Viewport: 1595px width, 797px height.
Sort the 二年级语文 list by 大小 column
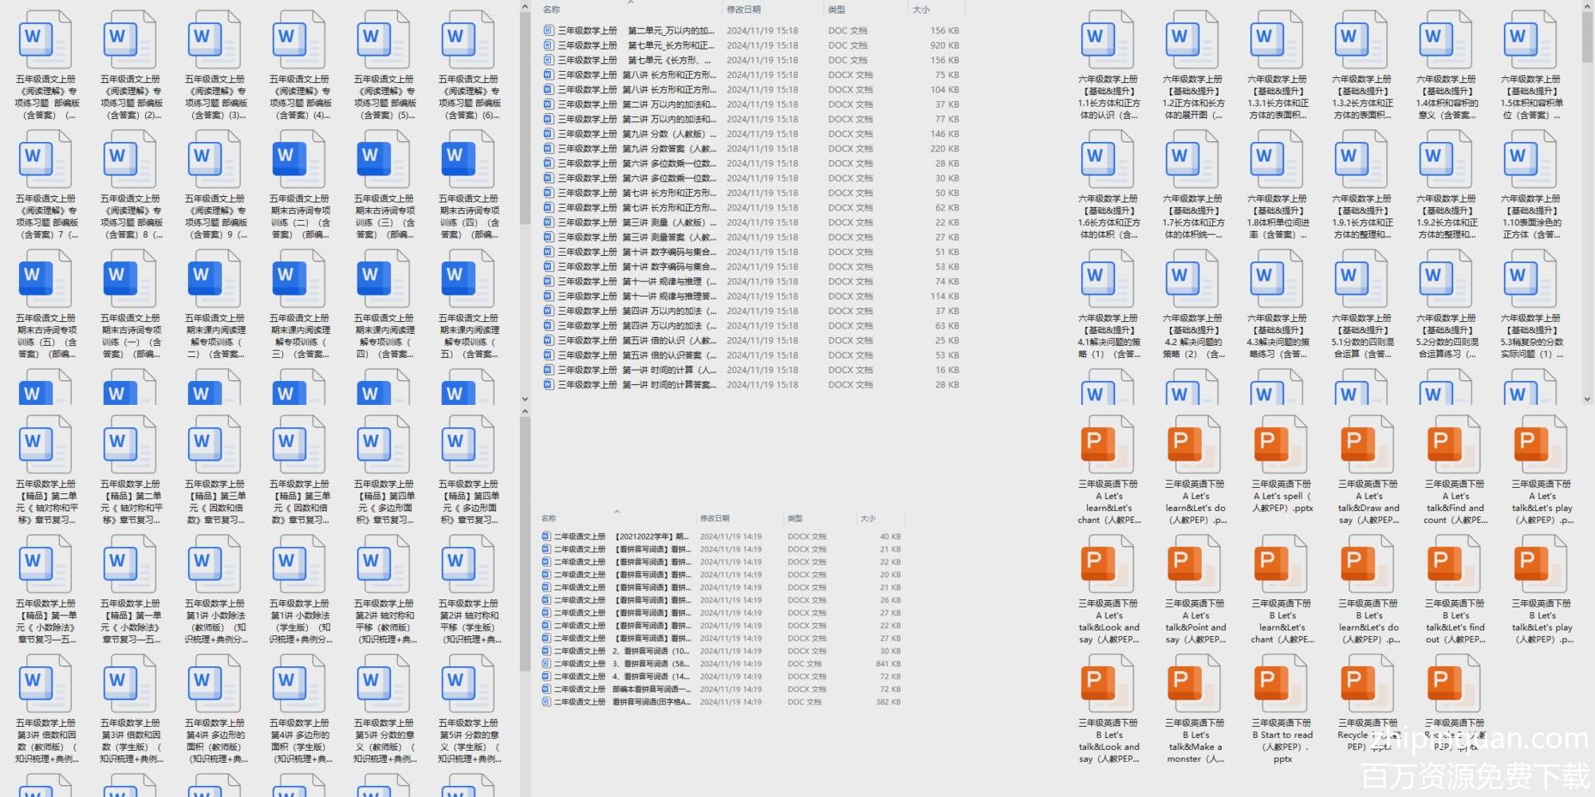click(868, 518)
